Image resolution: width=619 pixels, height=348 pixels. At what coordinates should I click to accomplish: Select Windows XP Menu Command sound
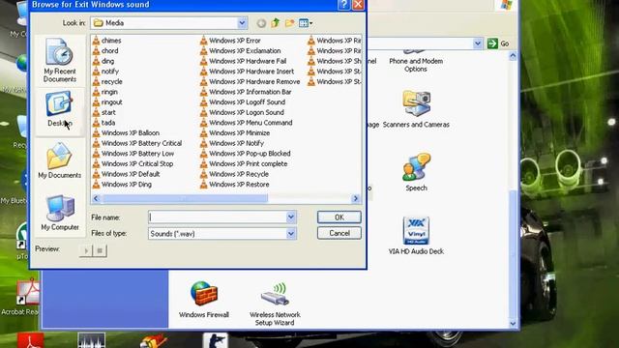tap(247, 123)
